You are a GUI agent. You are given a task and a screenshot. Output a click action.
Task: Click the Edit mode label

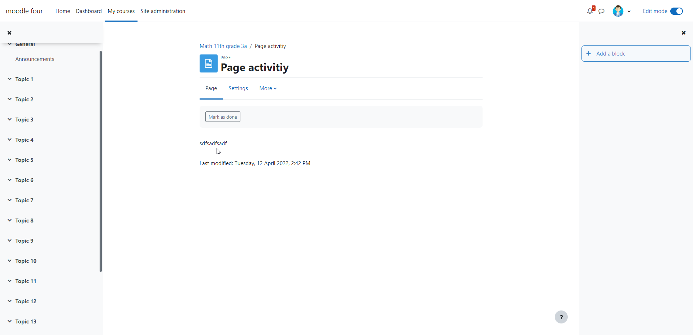coord(655,11)
